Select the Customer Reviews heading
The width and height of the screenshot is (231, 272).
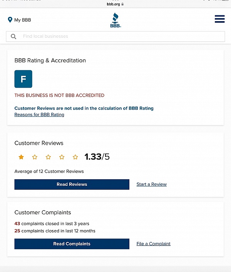pyautogui.click(x=39, y=143)
